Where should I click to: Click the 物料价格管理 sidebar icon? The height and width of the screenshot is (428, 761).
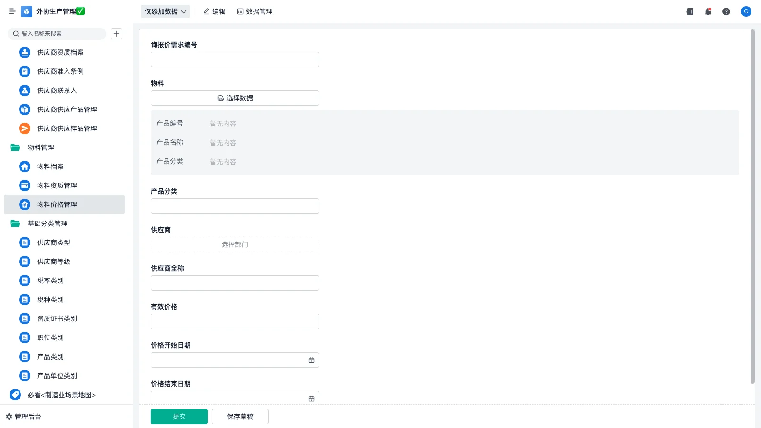[25, 204]
